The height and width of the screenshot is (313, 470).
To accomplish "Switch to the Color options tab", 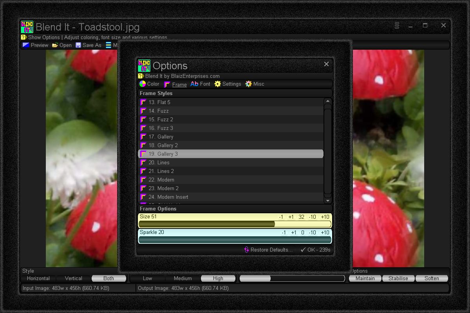I will pos(143,84).
